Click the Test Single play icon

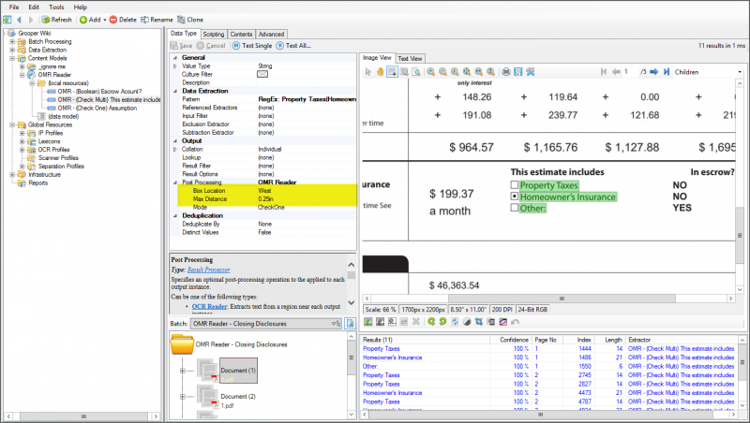coord(235,45)
